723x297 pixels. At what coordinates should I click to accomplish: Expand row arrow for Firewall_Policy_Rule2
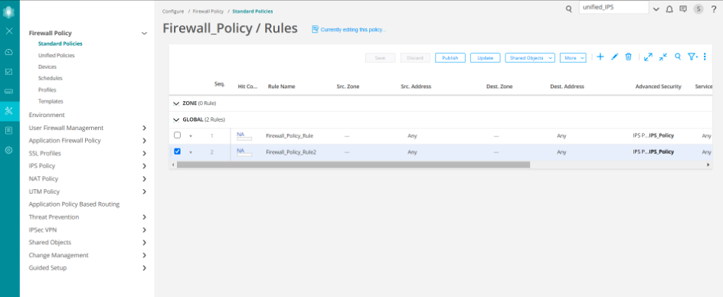point(191,152)
